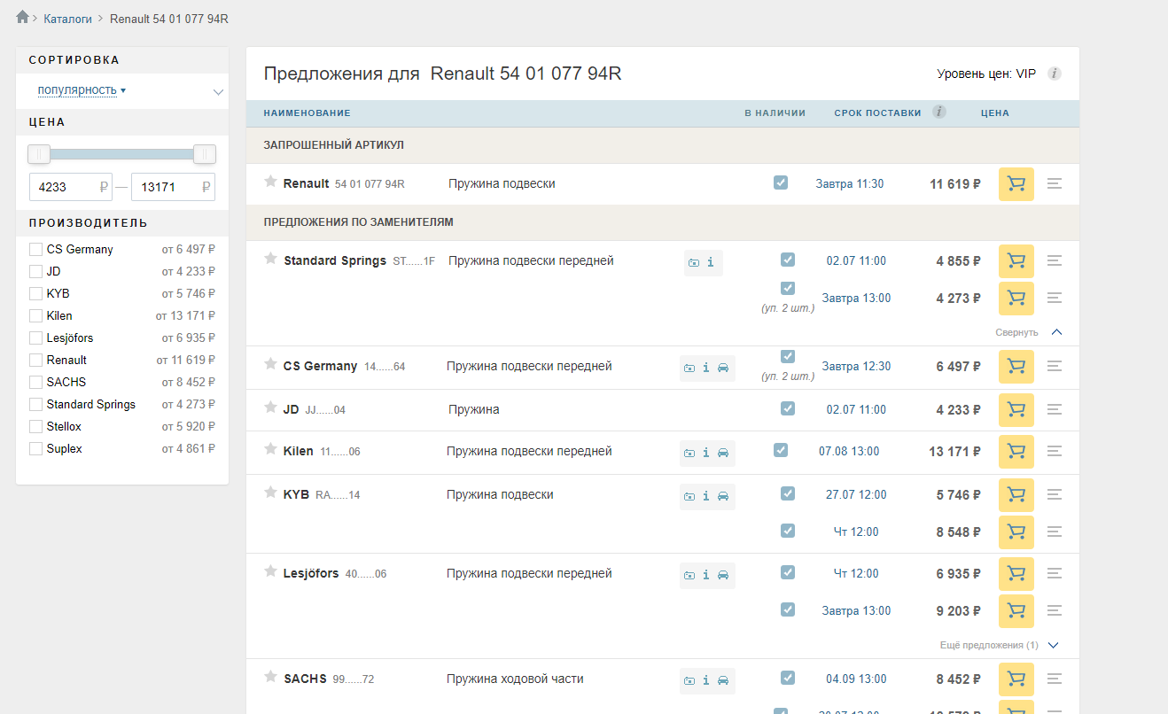The width and height of the screenshot is (1168, 714).
Task: Open photo icon for Kilen part
Action: click(x=689, y=453)
